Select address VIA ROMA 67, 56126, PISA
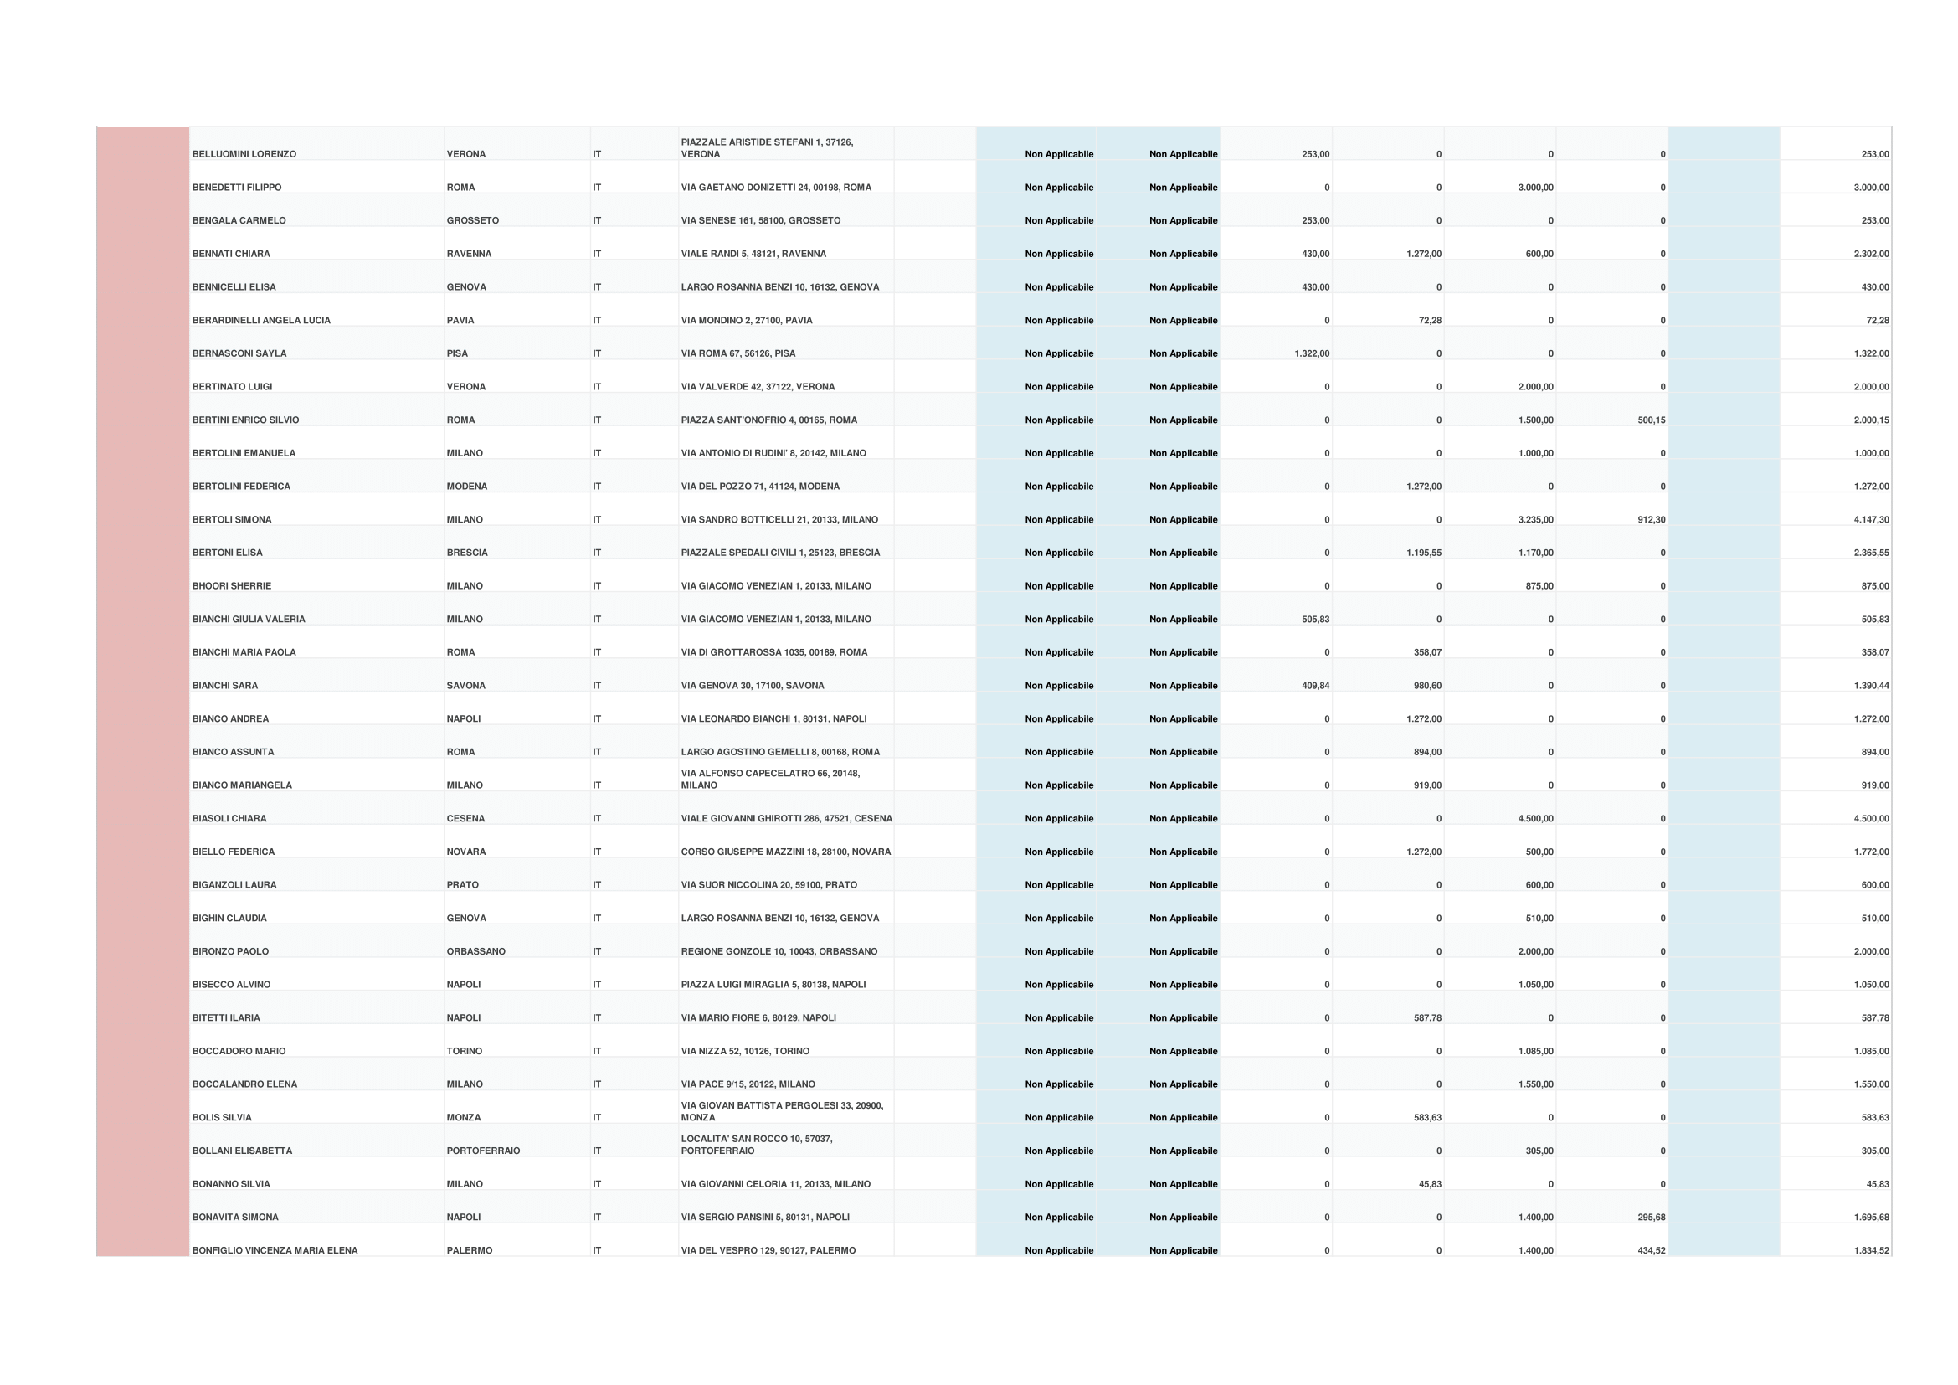This screenshot has width=1958, height=1385. coord(737,354)
